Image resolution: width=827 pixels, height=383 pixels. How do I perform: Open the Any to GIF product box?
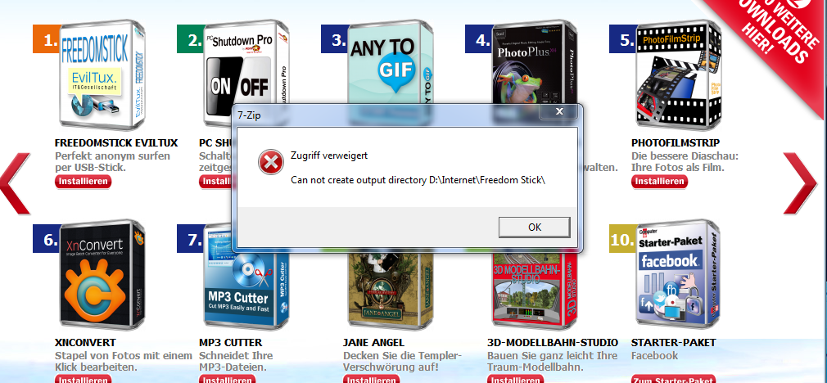pos(391,62)
